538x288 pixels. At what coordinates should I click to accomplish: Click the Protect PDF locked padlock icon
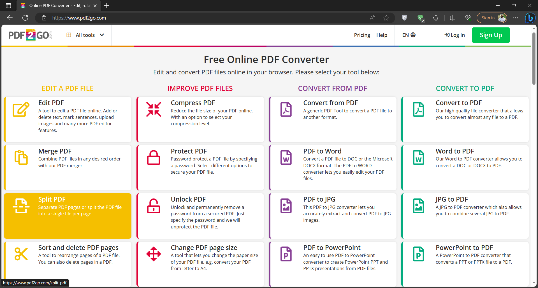[x=154, y=157]
